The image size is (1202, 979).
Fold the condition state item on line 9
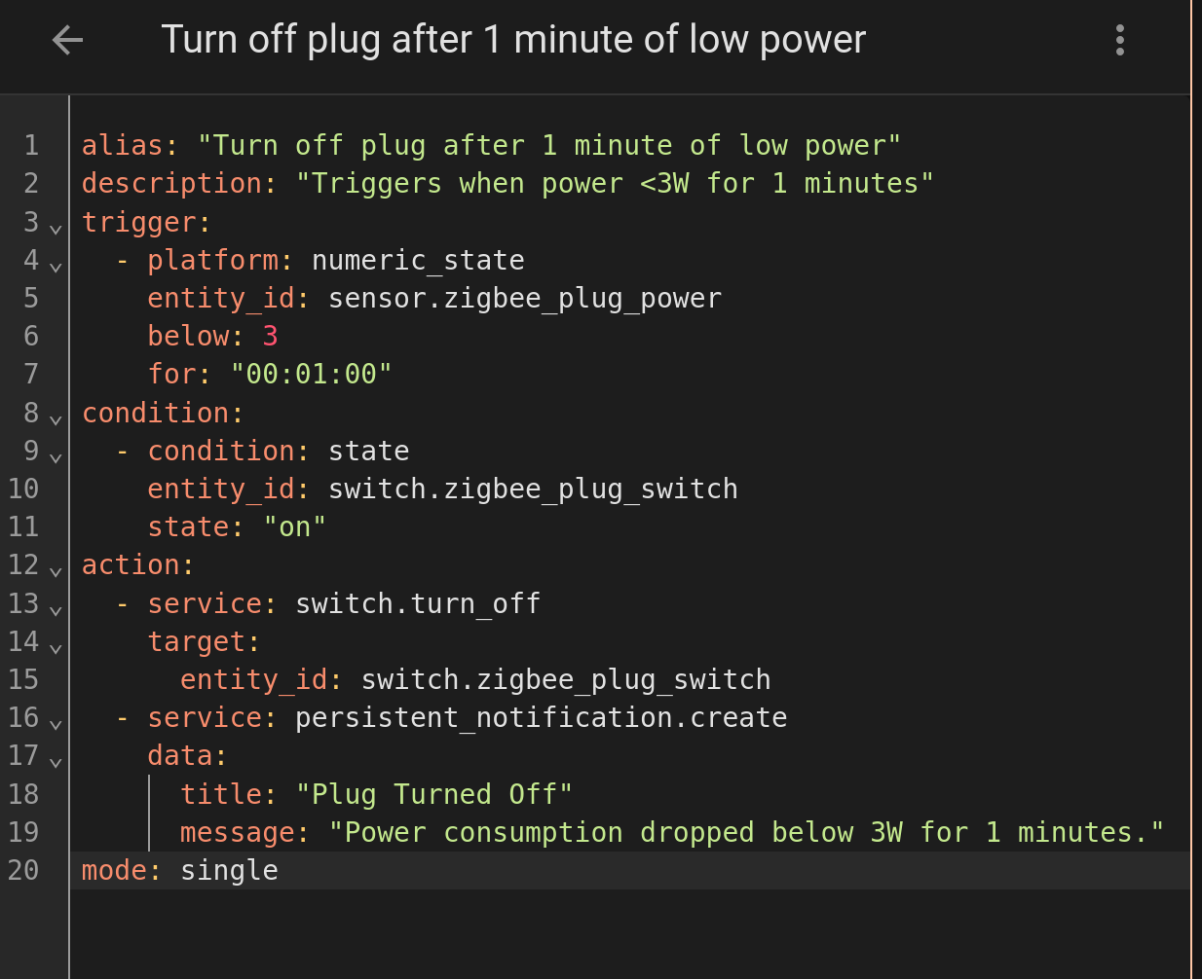[56, 456]
